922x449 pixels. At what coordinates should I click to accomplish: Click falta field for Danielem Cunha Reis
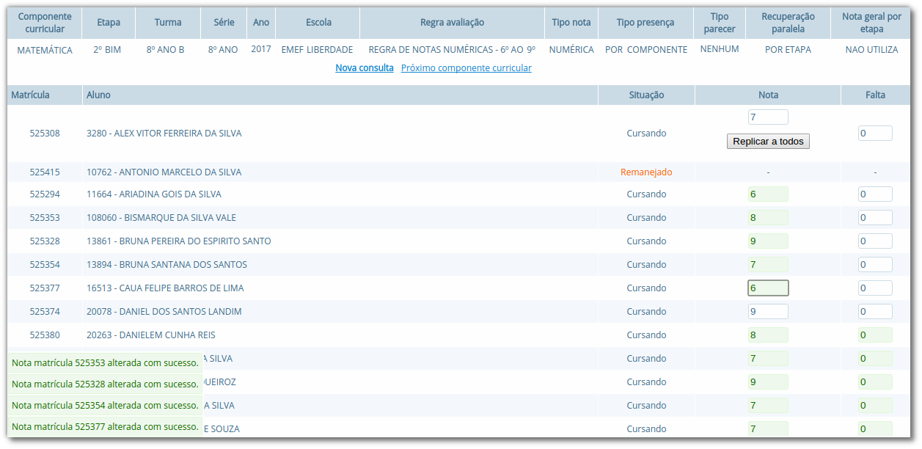874,335
